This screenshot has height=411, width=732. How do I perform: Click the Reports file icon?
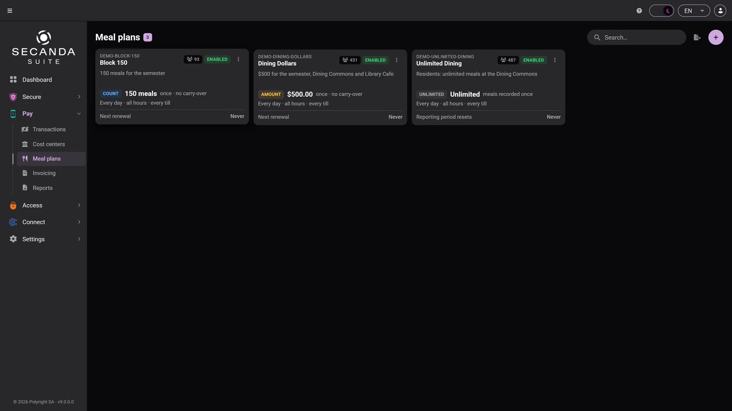tap(25, 188)
